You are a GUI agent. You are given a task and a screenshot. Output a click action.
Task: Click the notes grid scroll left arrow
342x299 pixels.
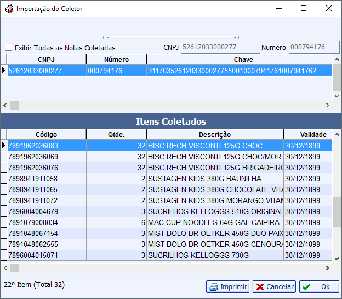5,106
